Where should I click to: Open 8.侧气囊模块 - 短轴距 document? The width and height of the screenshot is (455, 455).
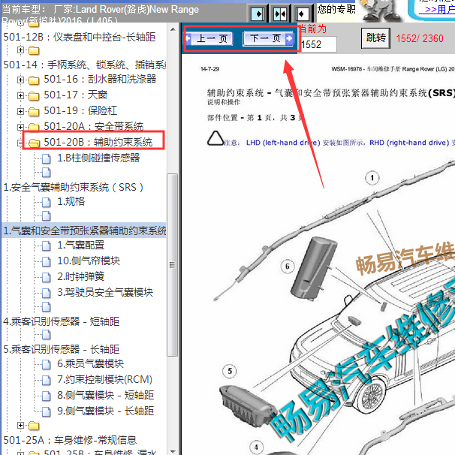(x=106, y=395)
